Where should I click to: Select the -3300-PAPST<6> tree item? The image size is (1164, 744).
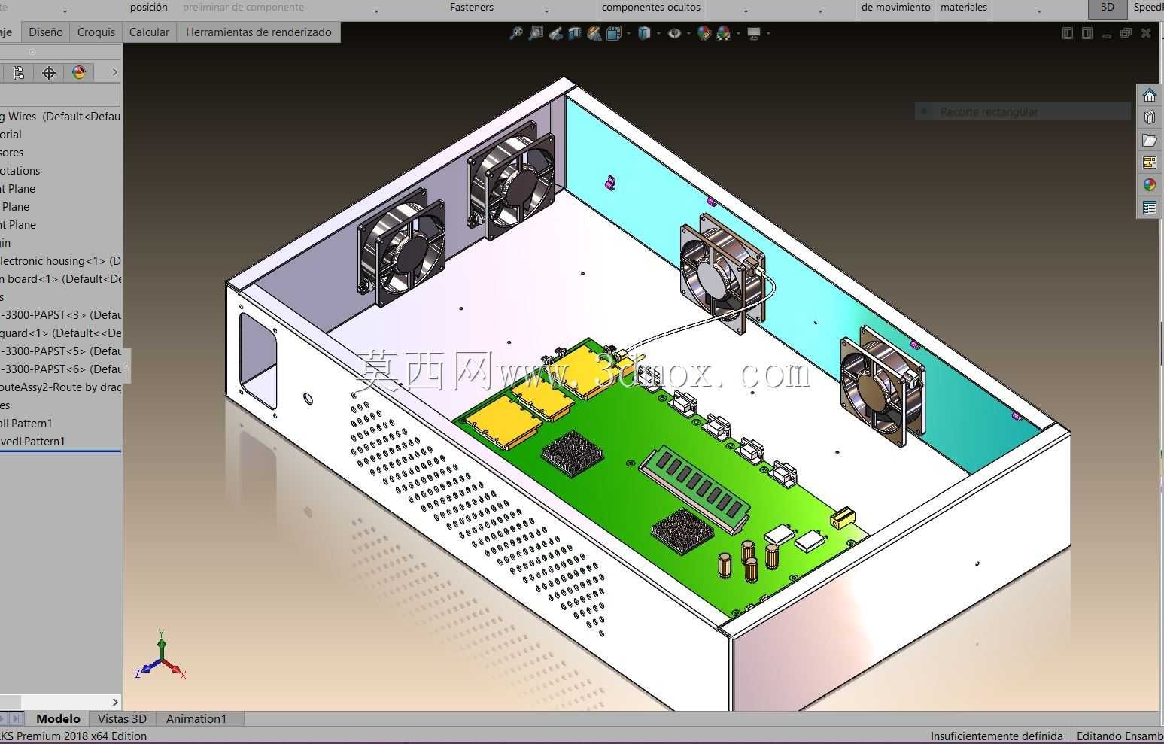pyautogui.click(x=61, y=369)
